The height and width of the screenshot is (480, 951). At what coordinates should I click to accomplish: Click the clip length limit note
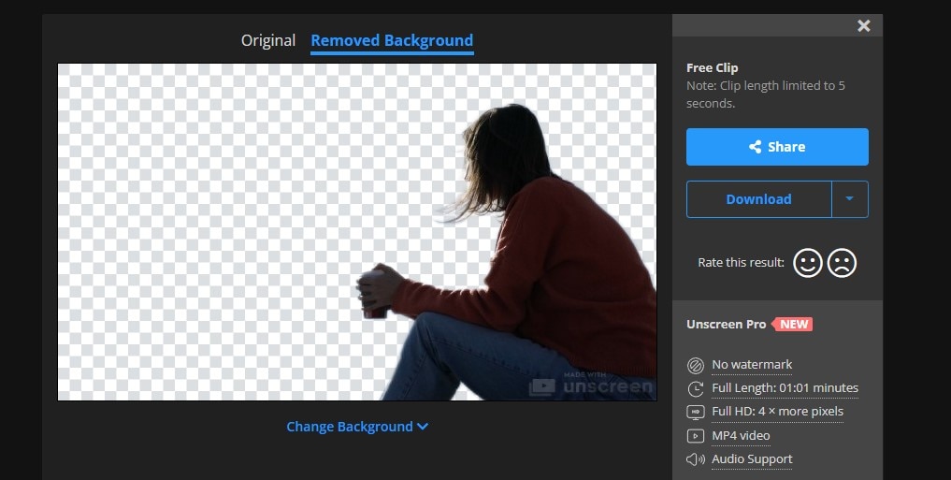766,95
